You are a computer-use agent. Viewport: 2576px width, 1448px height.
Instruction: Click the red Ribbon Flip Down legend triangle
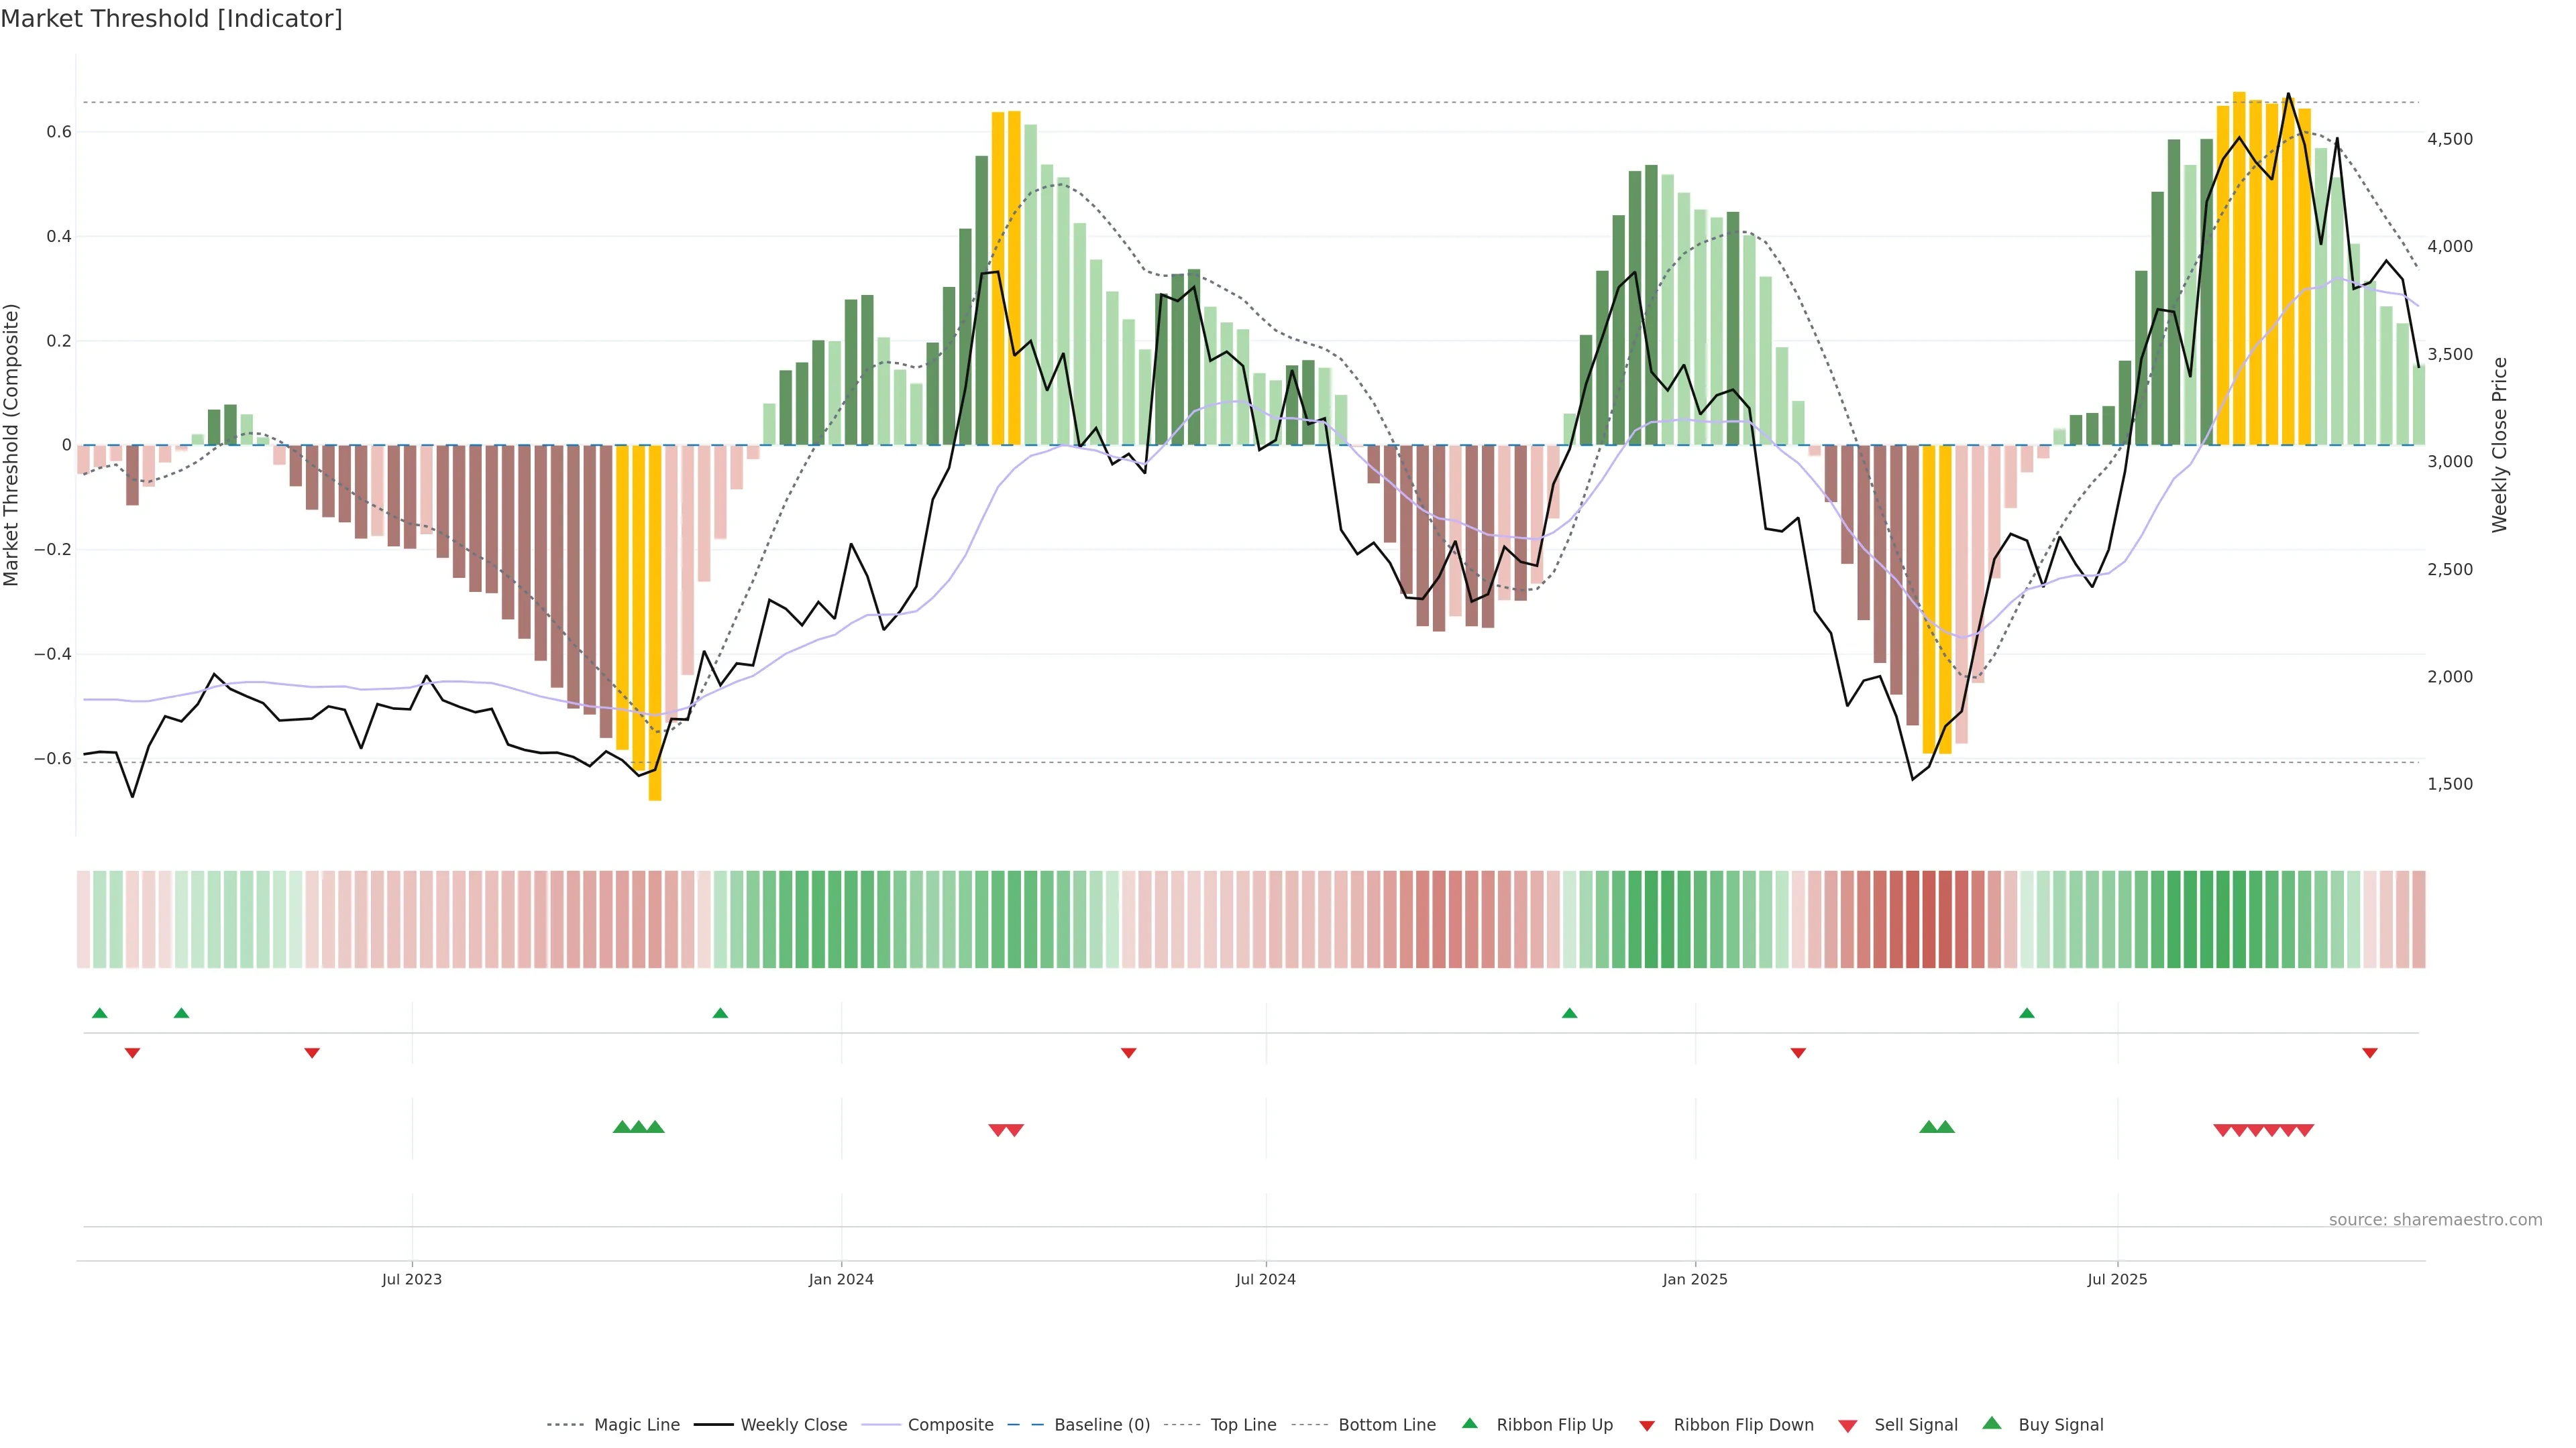tap(1647, 1425)
